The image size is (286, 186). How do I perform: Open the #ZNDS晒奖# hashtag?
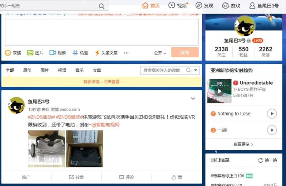point(69,117)
